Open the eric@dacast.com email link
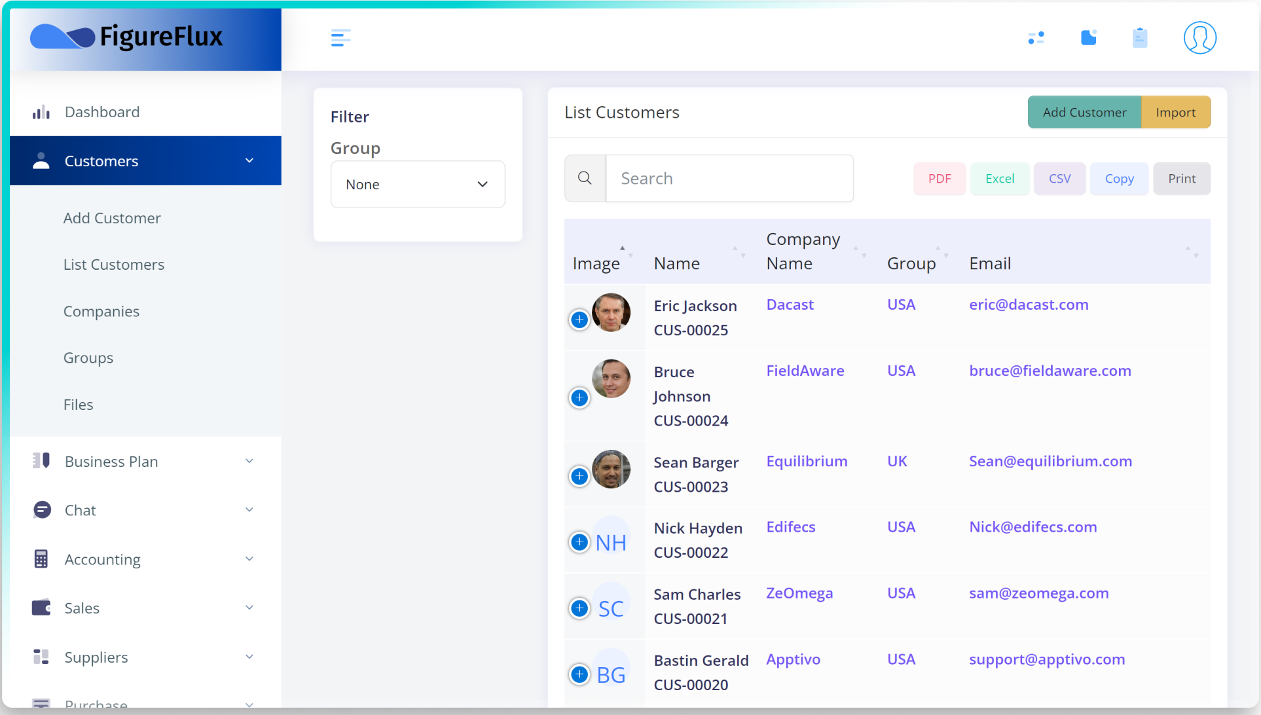 point(1029,305)
